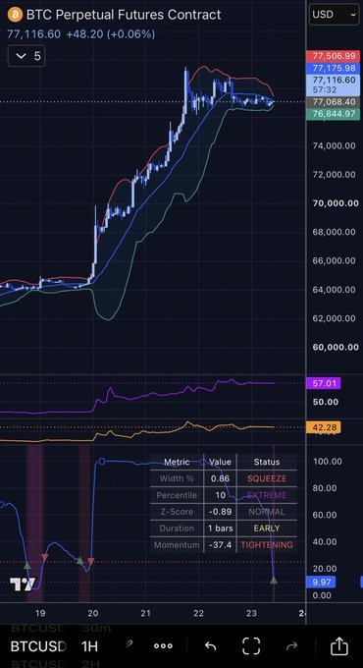Tap the Width % metric cell
Screen dimensions: 363x668
[177, 478]
